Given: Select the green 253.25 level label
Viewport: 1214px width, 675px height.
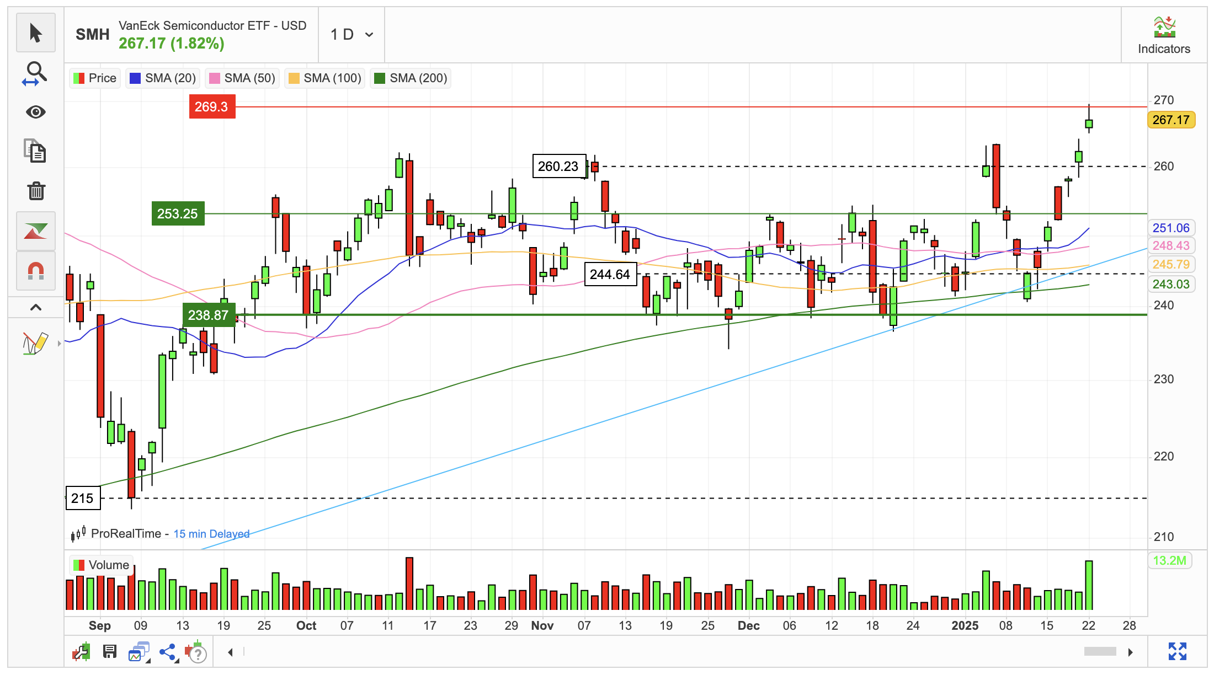Looking at the screenshot, I should pyautogui.click(x=178, y=213).
